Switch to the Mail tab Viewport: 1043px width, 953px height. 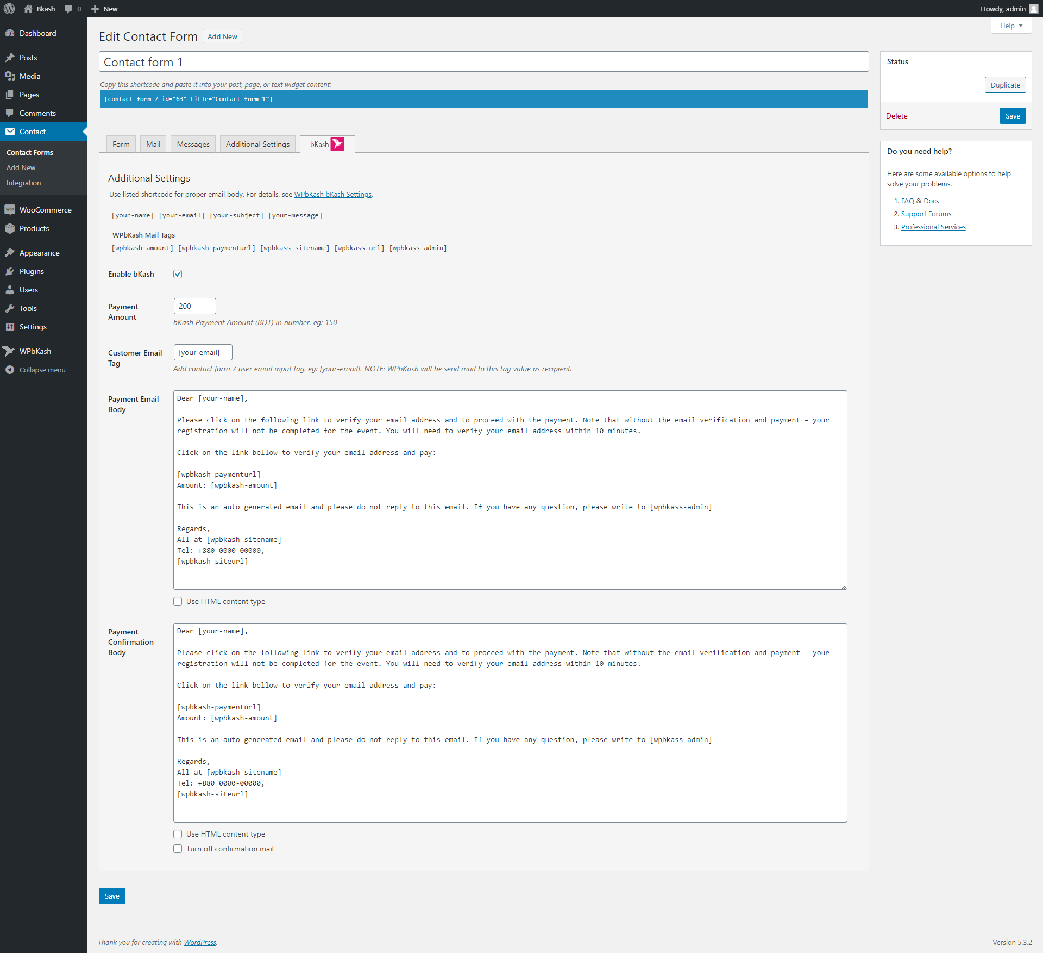[153, 144]
